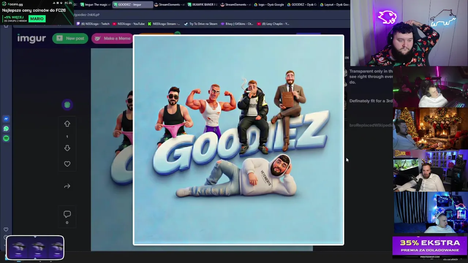Downvote the Imgur post
This screenshot has width=468, height=263.
click(67, 148)
